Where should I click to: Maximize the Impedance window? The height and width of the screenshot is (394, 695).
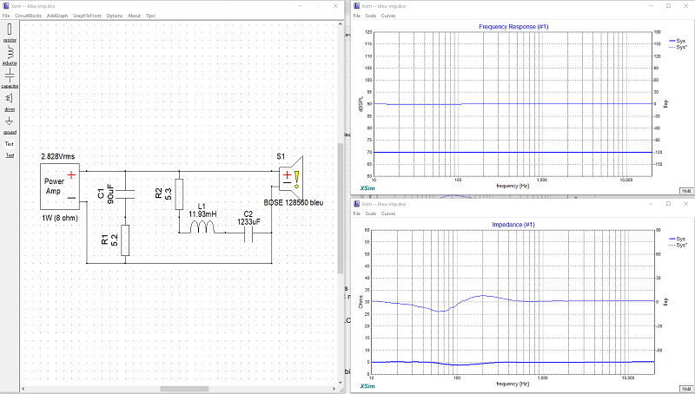(x=668, y=204)
